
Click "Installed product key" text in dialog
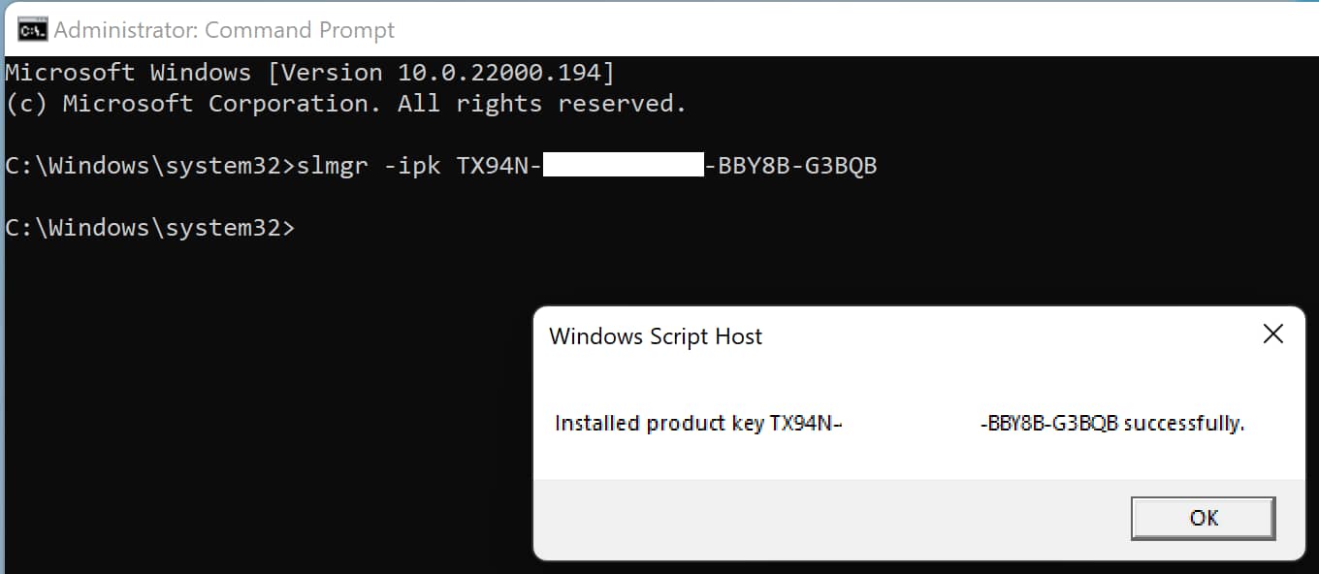[x=659, y=424]
